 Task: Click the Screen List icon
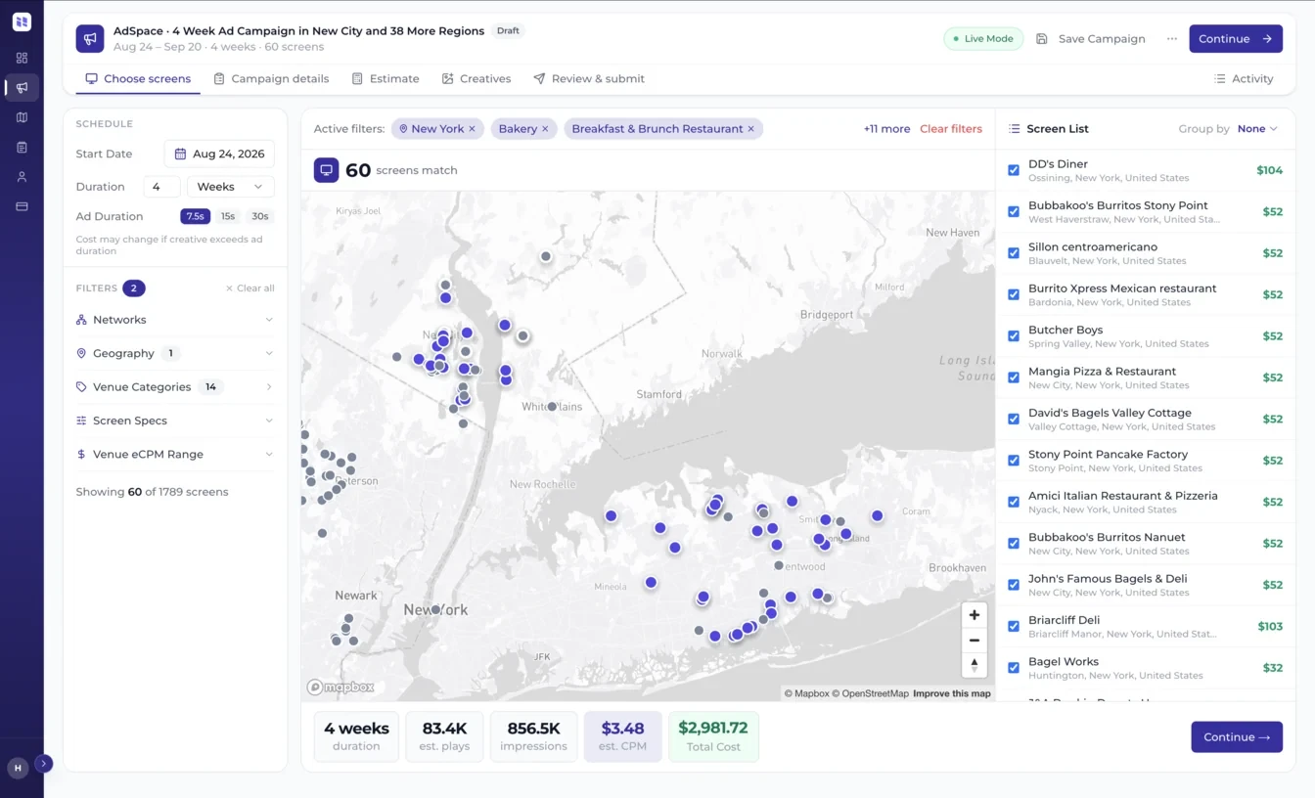tap(1015, 129)
